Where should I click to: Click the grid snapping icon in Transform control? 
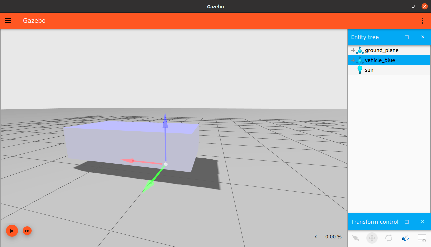pos(422,238)
